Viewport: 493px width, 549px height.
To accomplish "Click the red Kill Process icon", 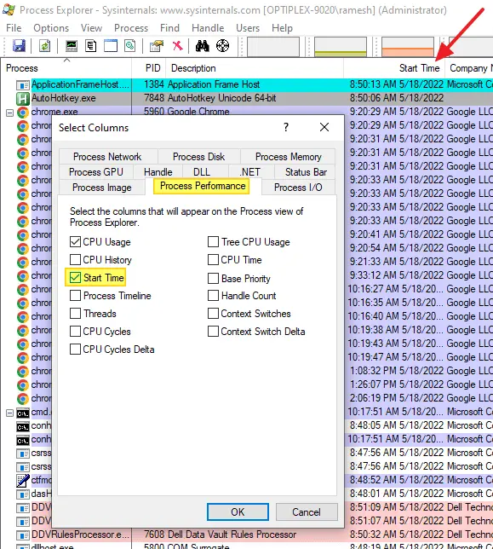I will (178, 45).
